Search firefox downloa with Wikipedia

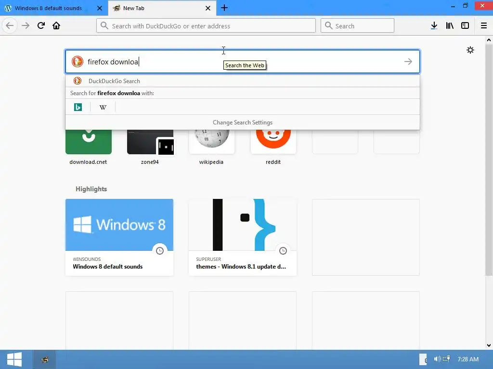pos(103,107)
